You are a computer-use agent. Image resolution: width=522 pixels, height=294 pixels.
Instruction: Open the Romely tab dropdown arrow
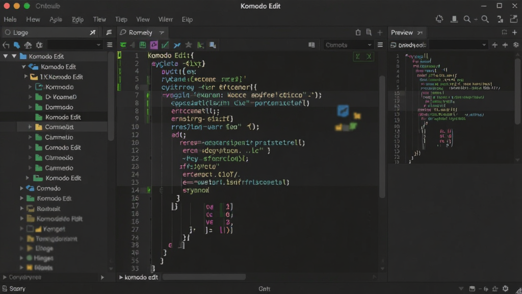click(162, 33)
